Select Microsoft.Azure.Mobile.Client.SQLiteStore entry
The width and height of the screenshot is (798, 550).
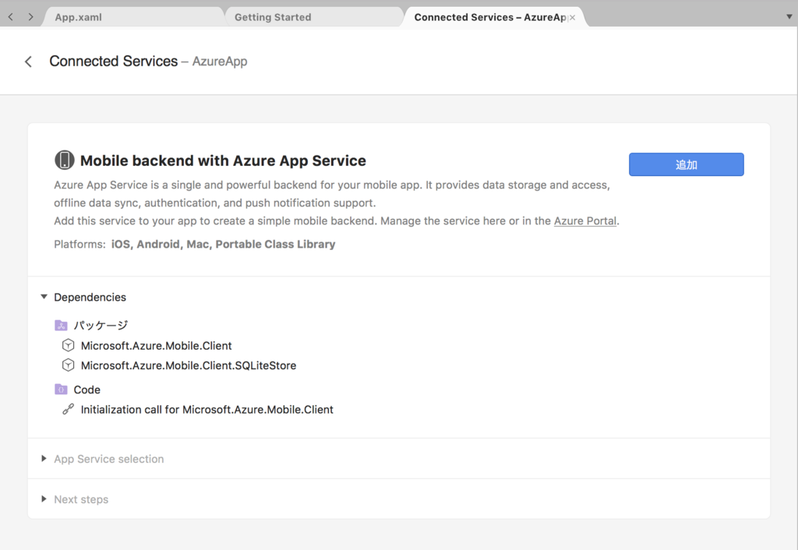click(x=189, y=365)
